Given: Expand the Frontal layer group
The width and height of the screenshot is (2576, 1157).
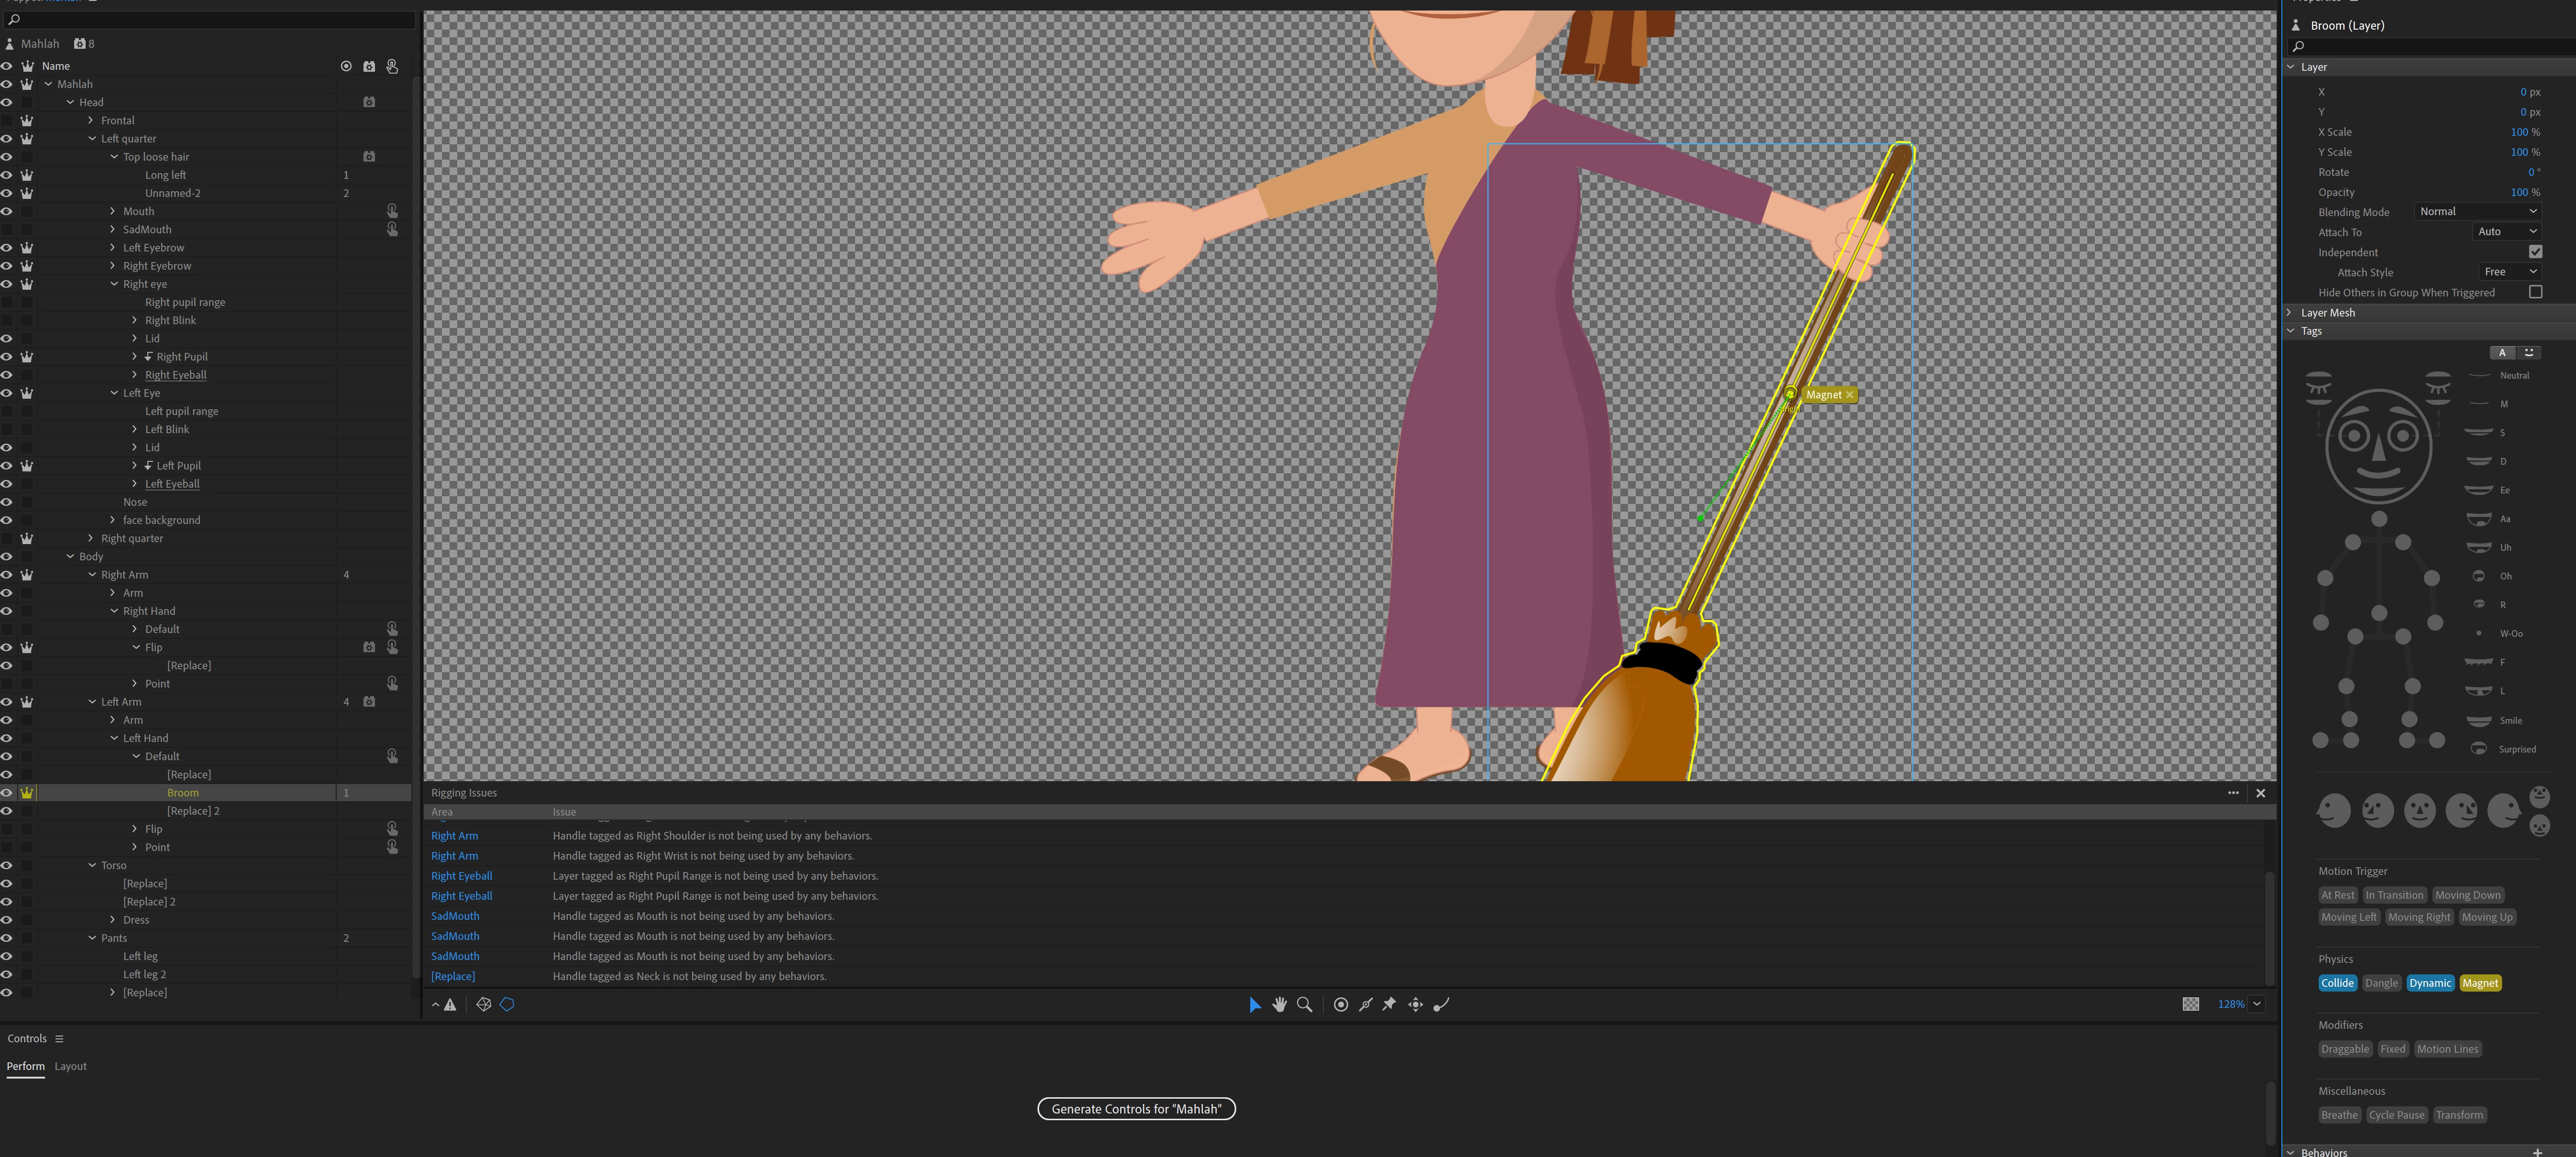Looking at the screenshot, I should (91, 120).
